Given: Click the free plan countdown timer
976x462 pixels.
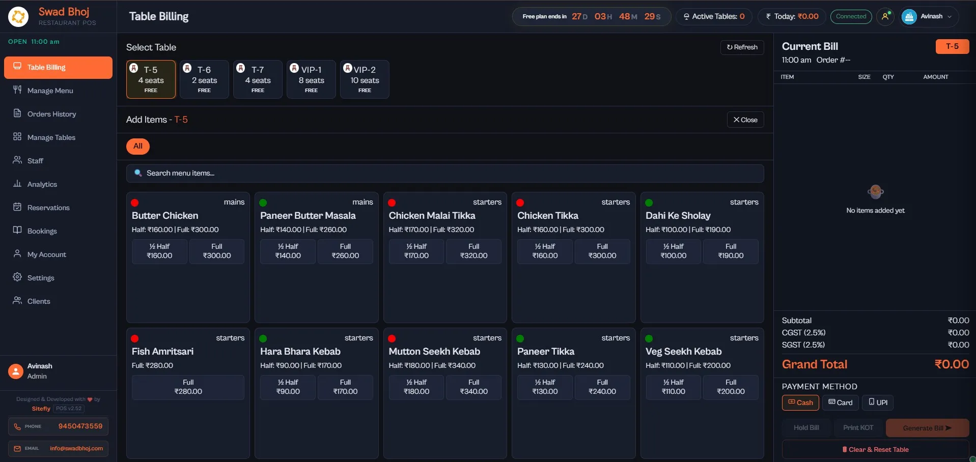Looking at the screenshot, I should pos(592,16).
